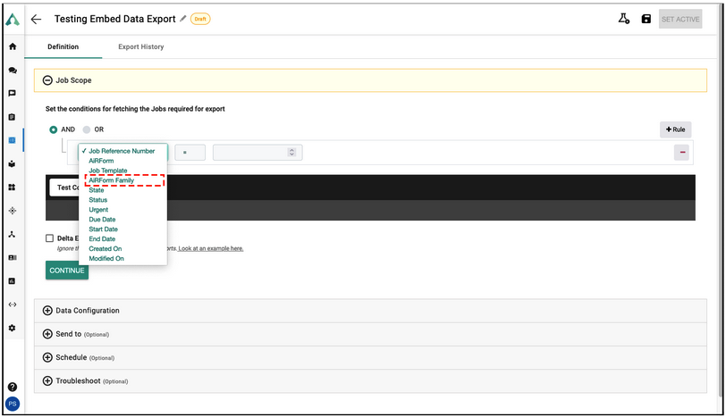The width and height of the screenshot is (726, 417).
Task: Tick the Delta Export checkbox
Action: [49, 238]
